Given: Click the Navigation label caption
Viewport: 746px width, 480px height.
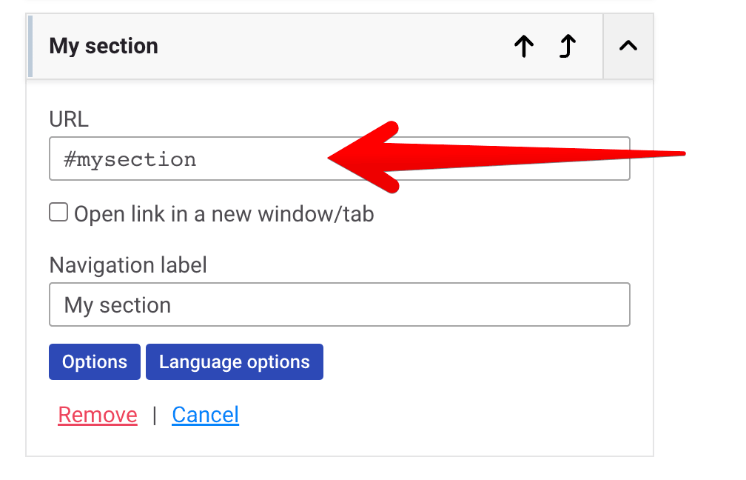Looking at the screenshot, I should click(128, 265).
